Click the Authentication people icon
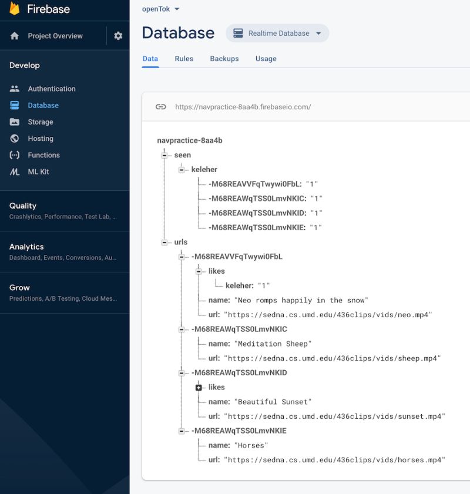 pyautogui.click(x=15, y=89)
